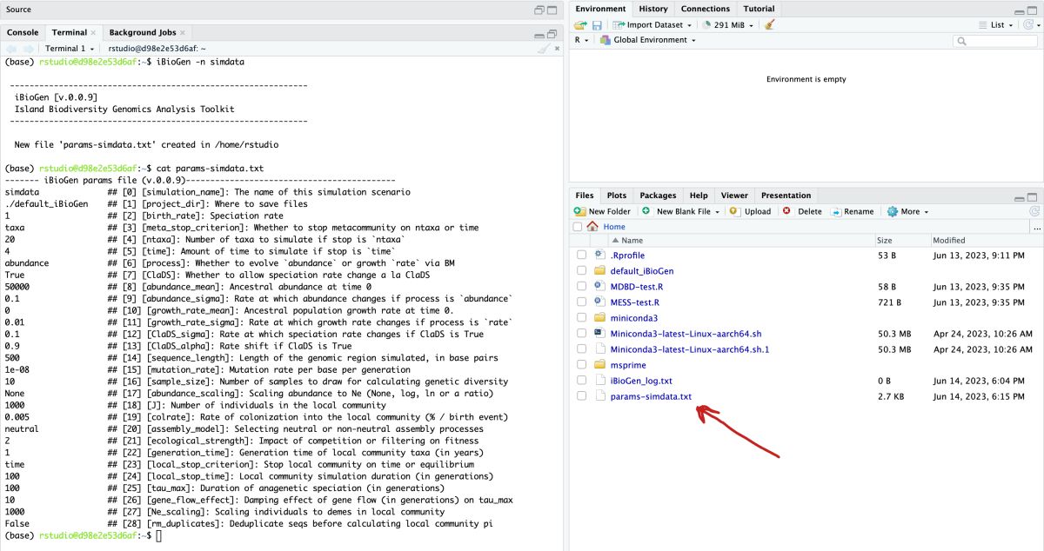Click the default_iBioGen folder icon
This screenshot has height=551, width=1044.
(599, 270)
